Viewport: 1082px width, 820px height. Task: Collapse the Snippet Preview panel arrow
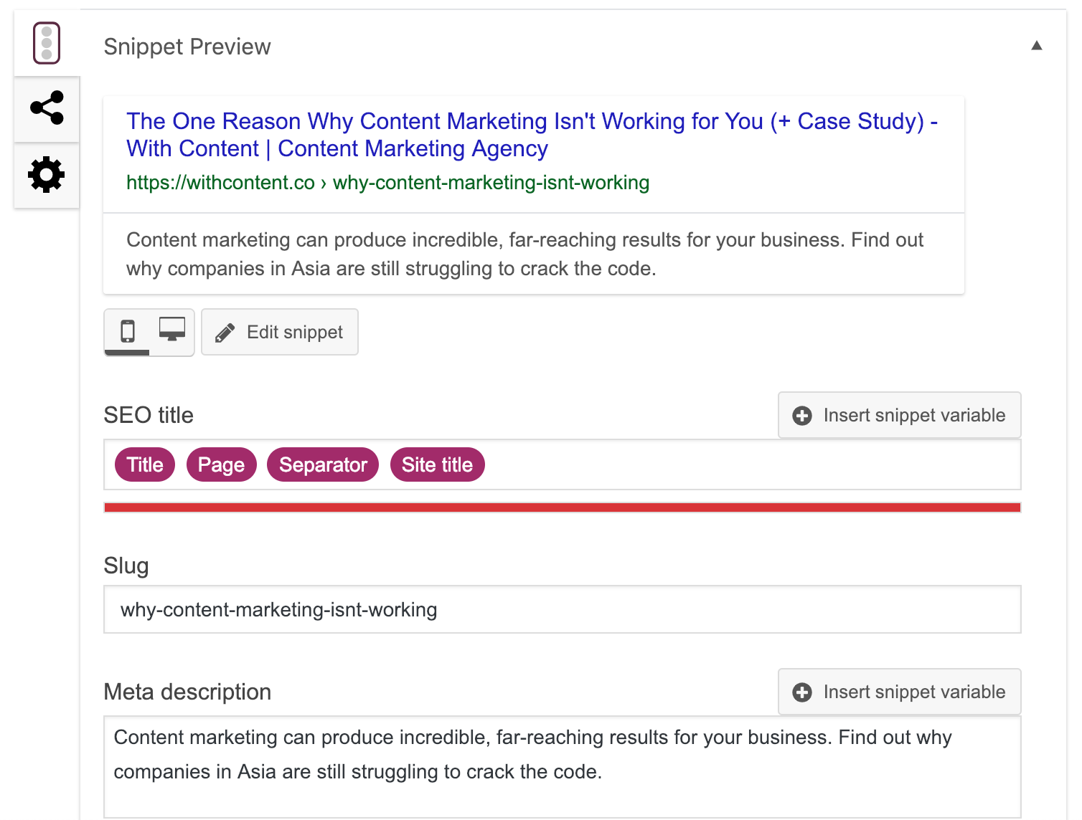click(x=1036, y=46)
